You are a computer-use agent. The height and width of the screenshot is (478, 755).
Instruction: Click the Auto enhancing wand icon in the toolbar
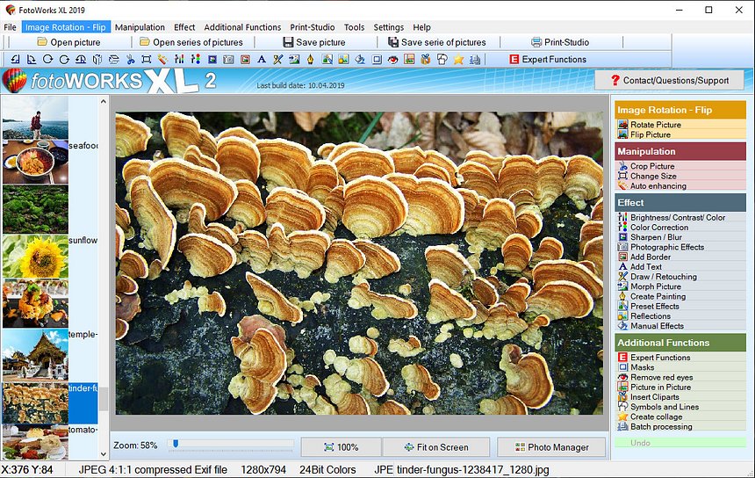[162, 59]
